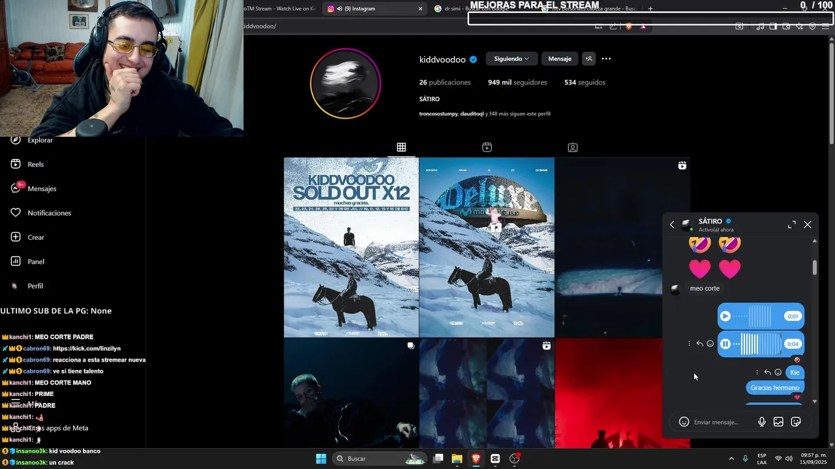Select the posts grid tab
The width and height of the screenshot is (835, 469).
pyautogui.click(x=401, y=147)
